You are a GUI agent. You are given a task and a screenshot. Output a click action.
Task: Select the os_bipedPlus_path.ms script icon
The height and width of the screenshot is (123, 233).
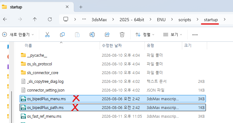click(23, 107)
